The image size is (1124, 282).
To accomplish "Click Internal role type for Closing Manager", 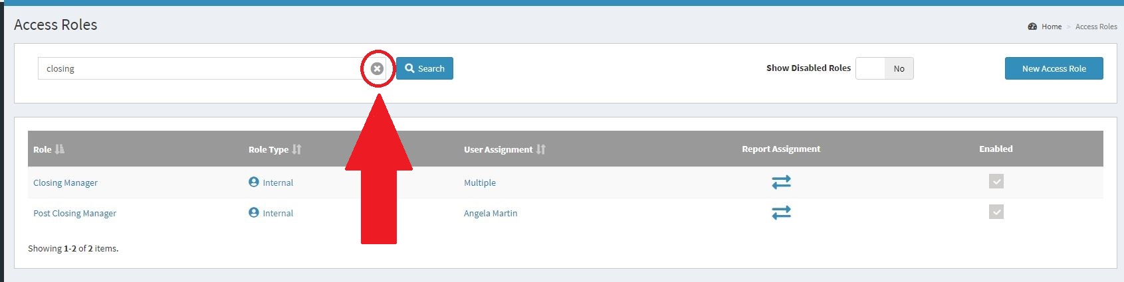I will pyautogui.click(x=278, y=182).
